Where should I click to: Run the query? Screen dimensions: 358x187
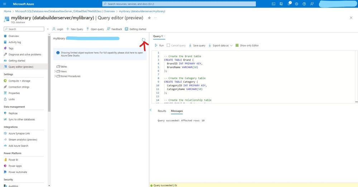(x=159, y=45)
